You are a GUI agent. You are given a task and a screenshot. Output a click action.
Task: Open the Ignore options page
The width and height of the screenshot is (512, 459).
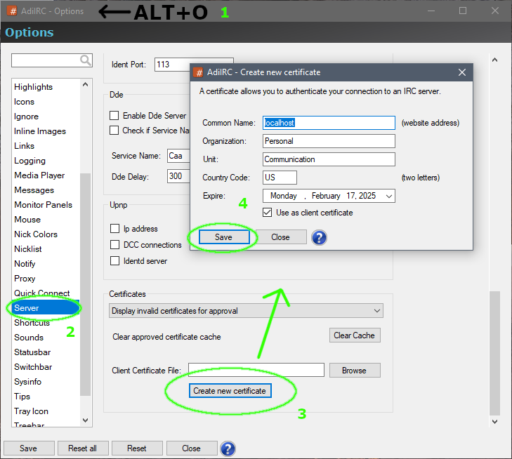(26, 117)
